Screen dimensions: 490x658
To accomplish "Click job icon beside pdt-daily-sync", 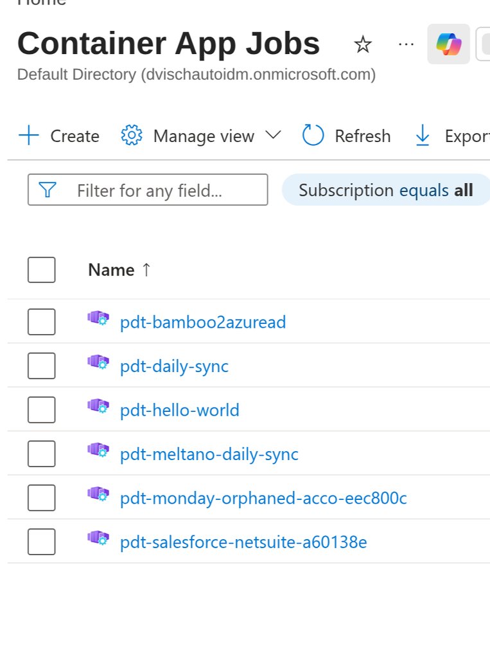I will point(98,362).
